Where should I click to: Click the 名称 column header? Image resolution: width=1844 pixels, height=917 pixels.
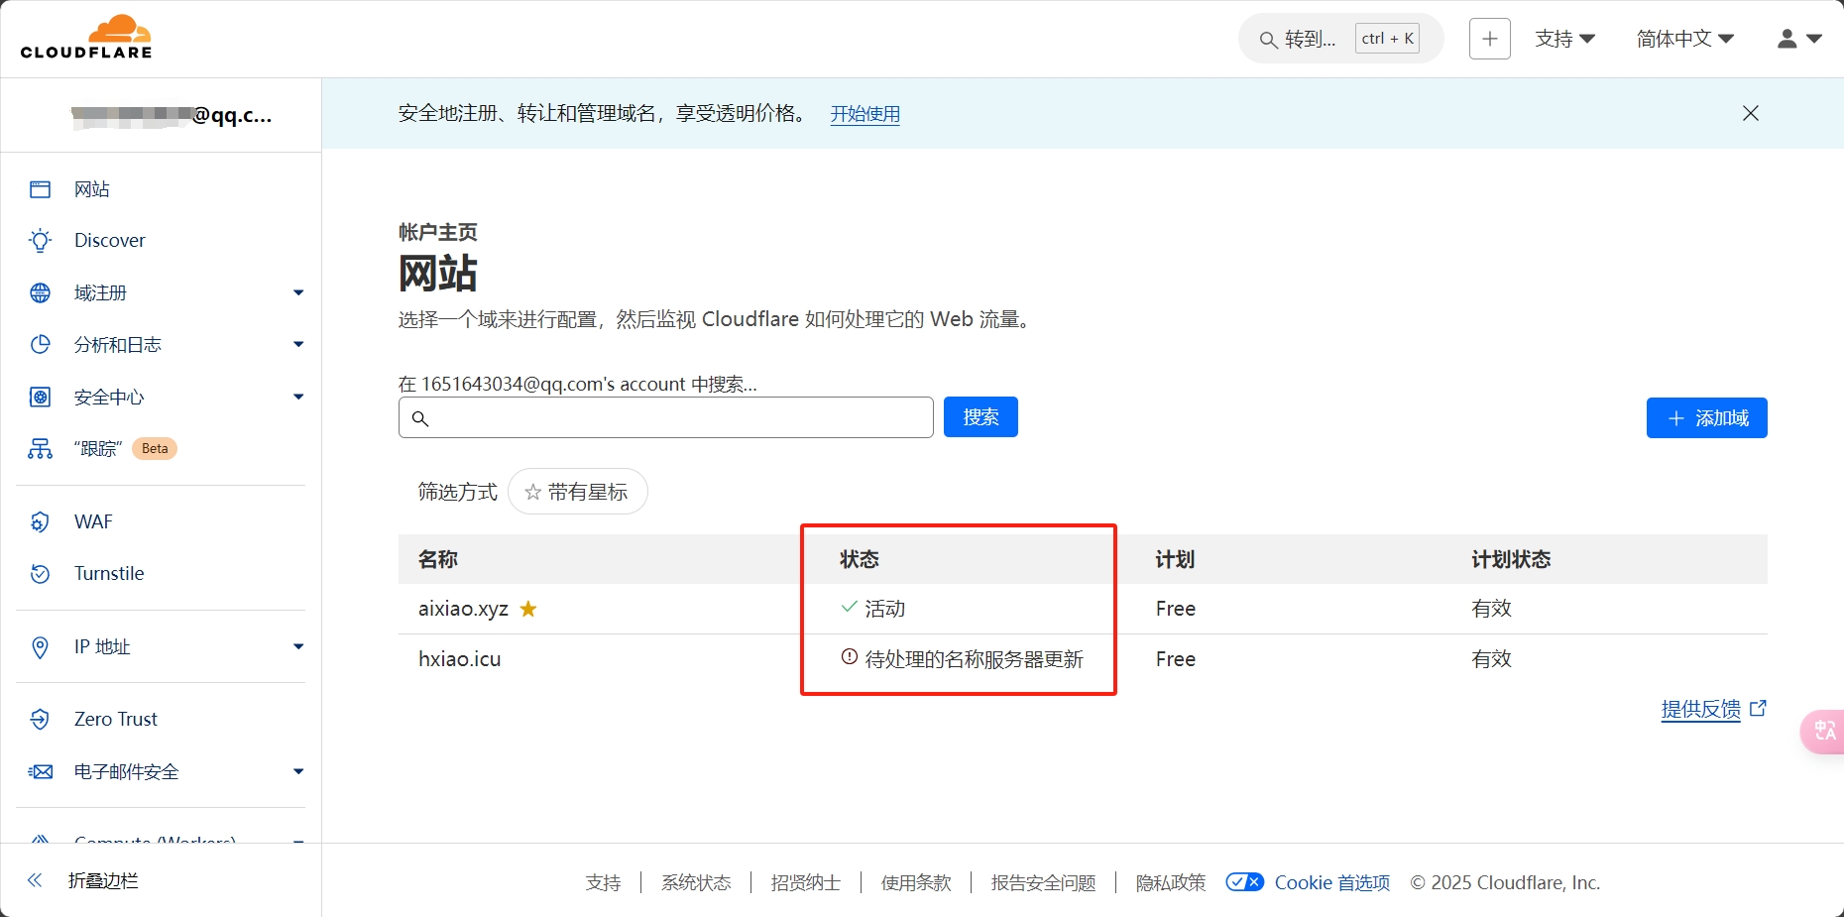coord(438,559)
